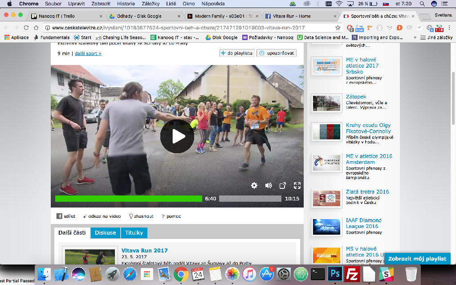
Task: Share video via 'sdílet' Facebook link
Action: click(x=66, y=216)
